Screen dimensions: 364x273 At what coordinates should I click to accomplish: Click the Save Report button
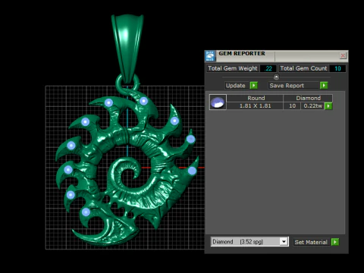293,86
